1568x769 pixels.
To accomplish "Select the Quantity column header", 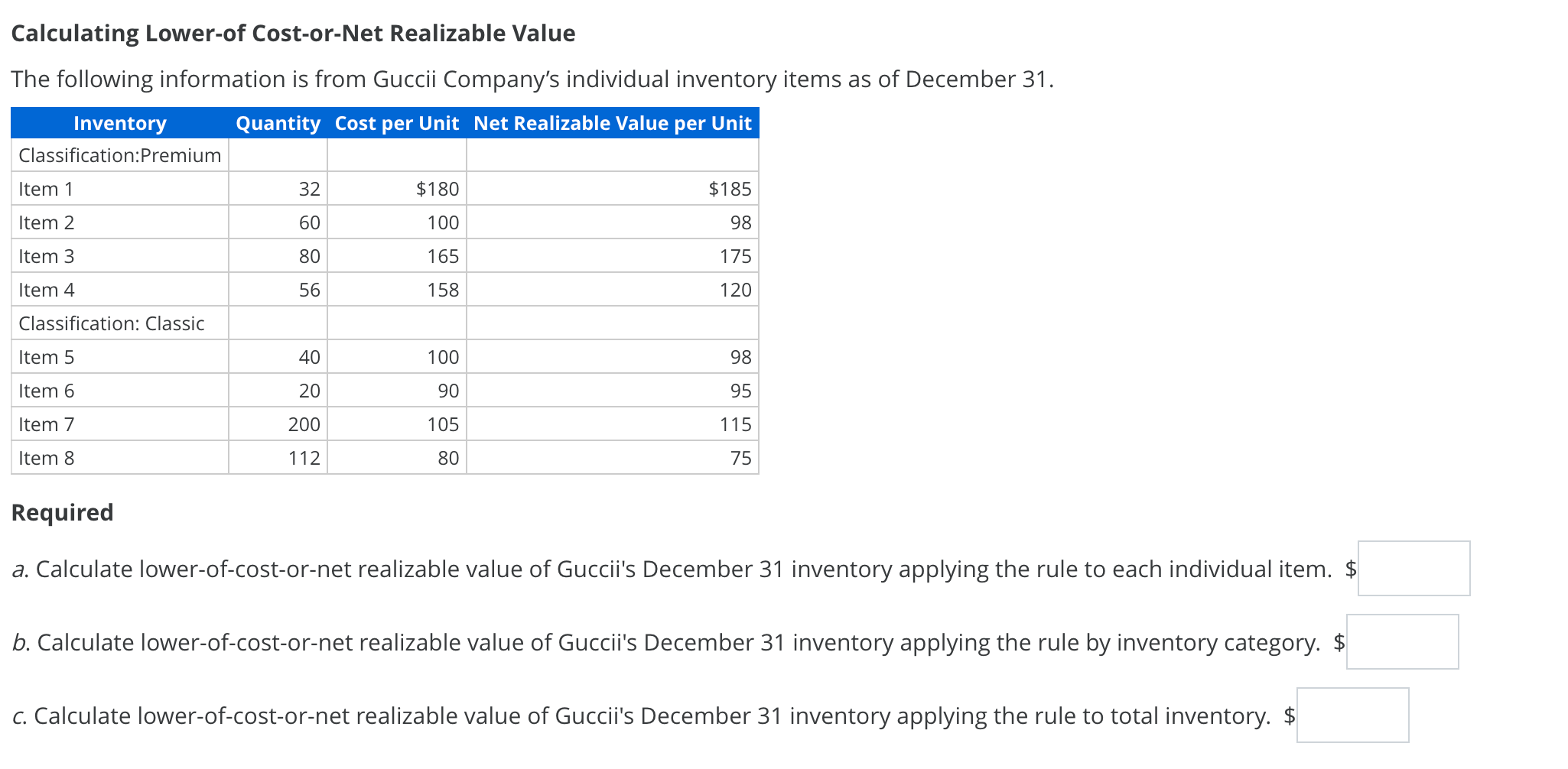I will tap(278, 123).
